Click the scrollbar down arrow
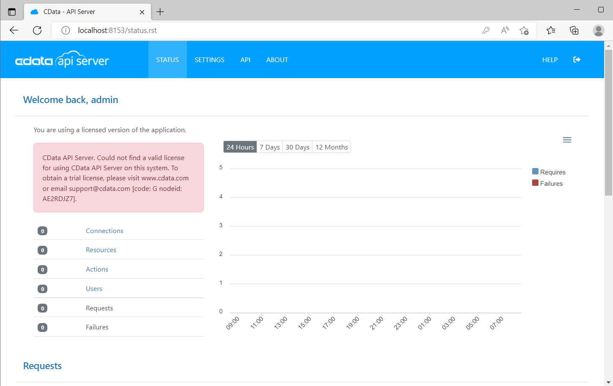 (608, 382)
